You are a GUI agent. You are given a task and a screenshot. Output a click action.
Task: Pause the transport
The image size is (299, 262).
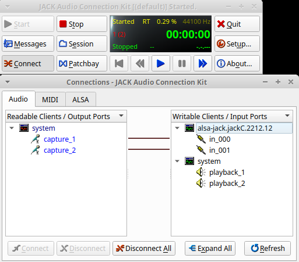[182, 63]
